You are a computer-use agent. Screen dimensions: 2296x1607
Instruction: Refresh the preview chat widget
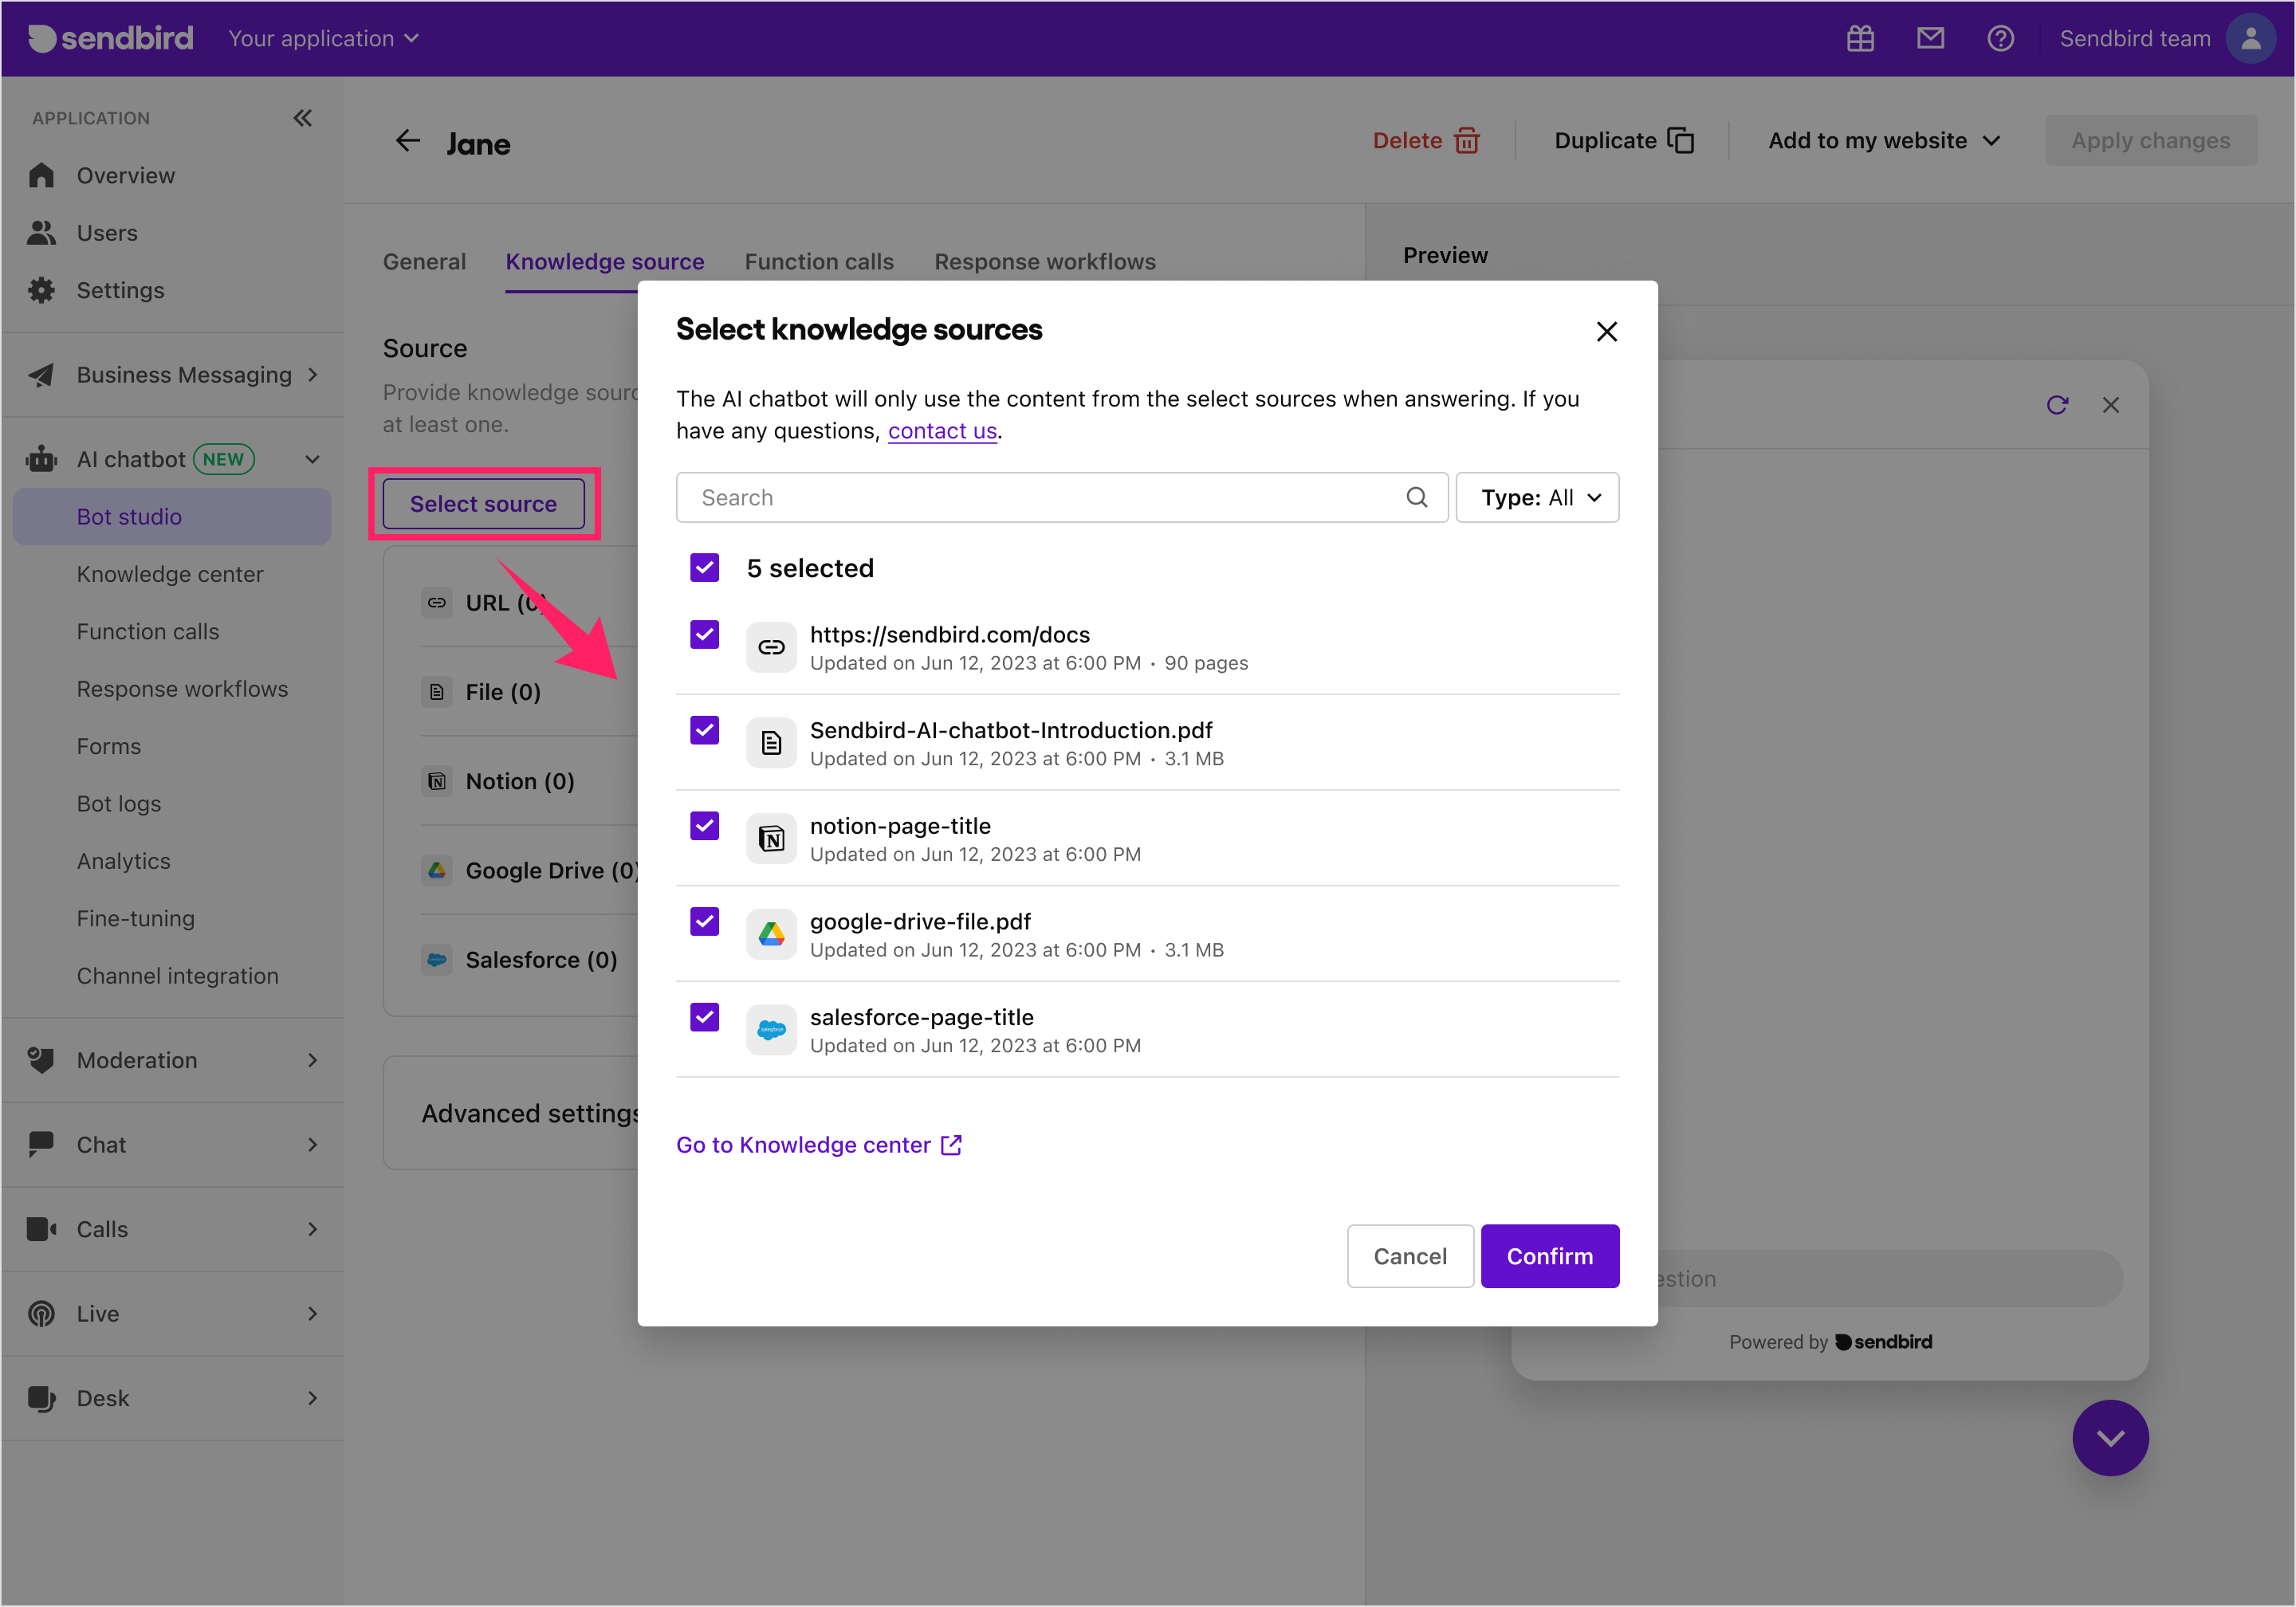(2057, 405)
